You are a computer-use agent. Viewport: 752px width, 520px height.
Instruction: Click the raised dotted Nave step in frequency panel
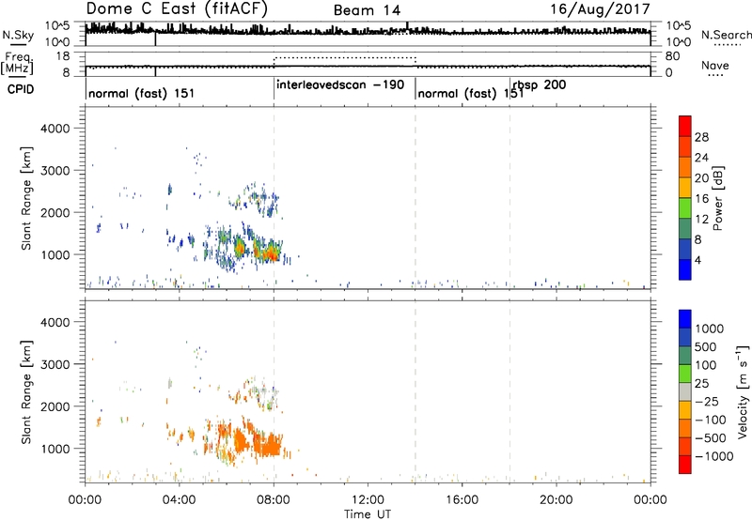tap(344, 57)
